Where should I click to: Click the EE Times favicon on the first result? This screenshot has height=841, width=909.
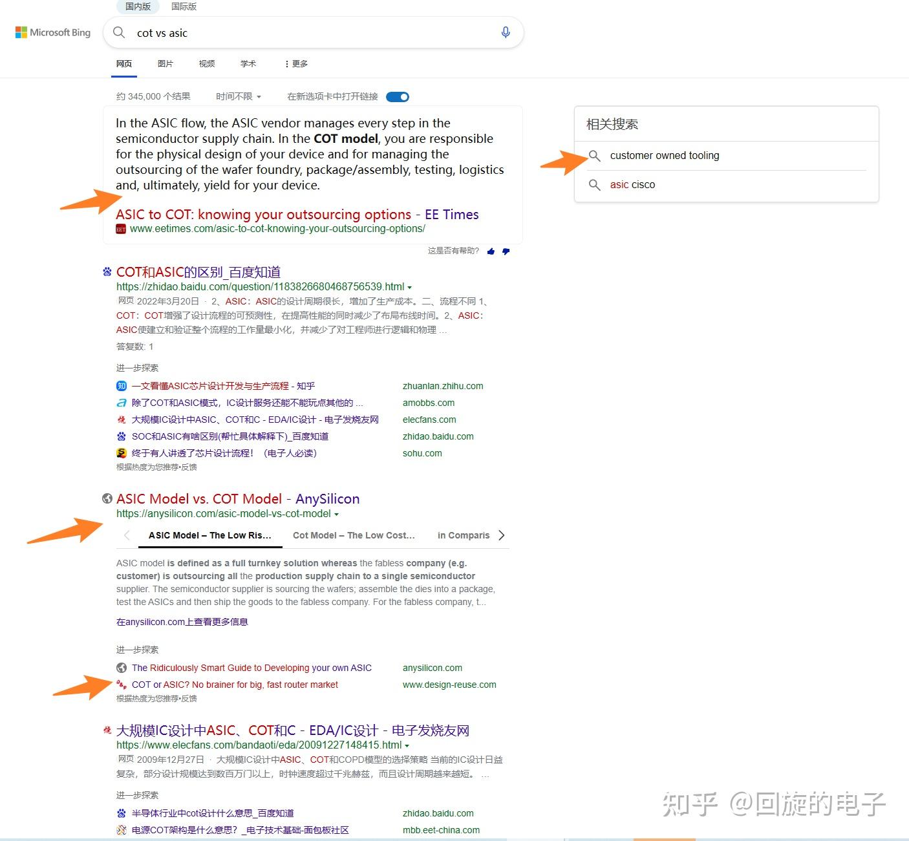pyautogui.click(x=121, y=229)
